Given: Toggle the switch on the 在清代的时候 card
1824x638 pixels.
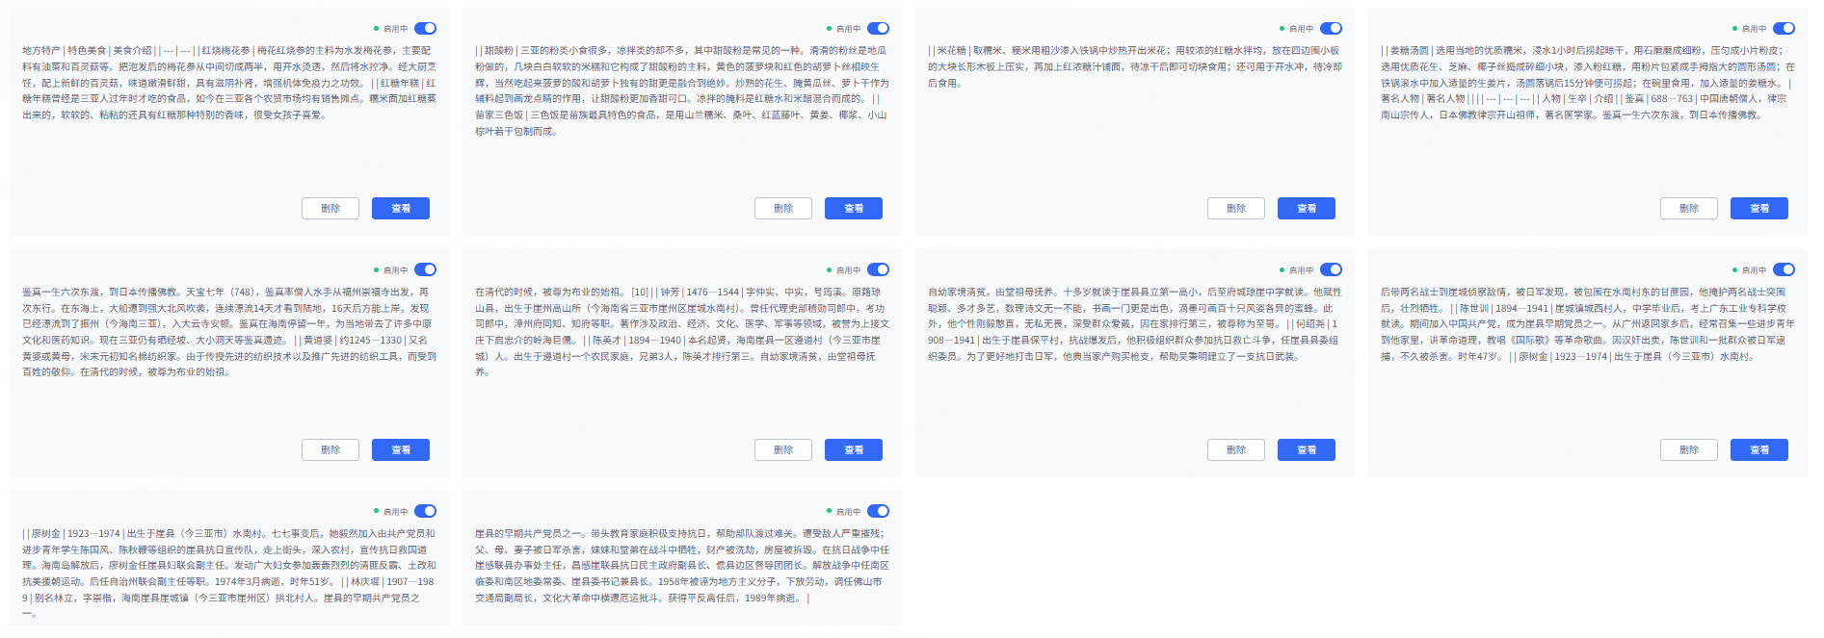Looking at the screenshot, I should pos(878,270).
